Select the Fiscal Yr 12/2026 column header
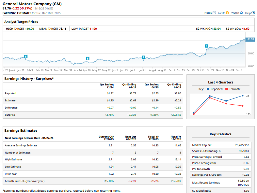Image resolution: width=257 pixels, height=193 pixels. pyautogui.click(x=175, y=138)
